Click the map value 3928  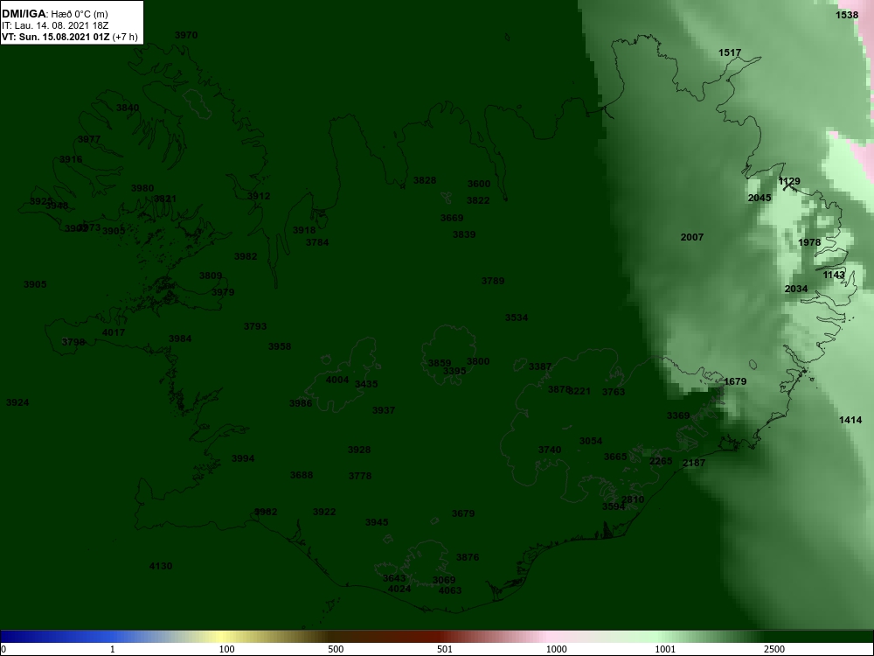coord(359,450)
